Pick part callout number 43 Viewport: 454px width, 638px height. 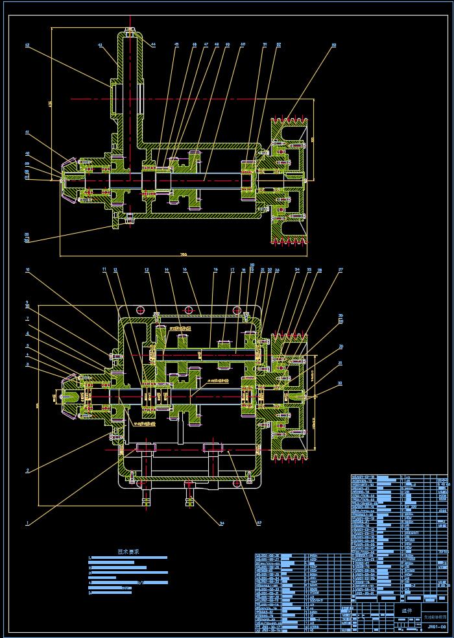pos(101,45)
